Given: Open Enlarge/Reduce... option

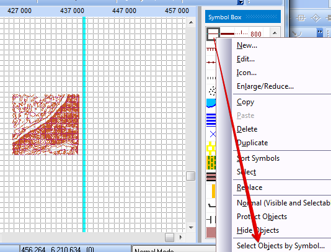Looking at the screenshot, I should 265,86.
